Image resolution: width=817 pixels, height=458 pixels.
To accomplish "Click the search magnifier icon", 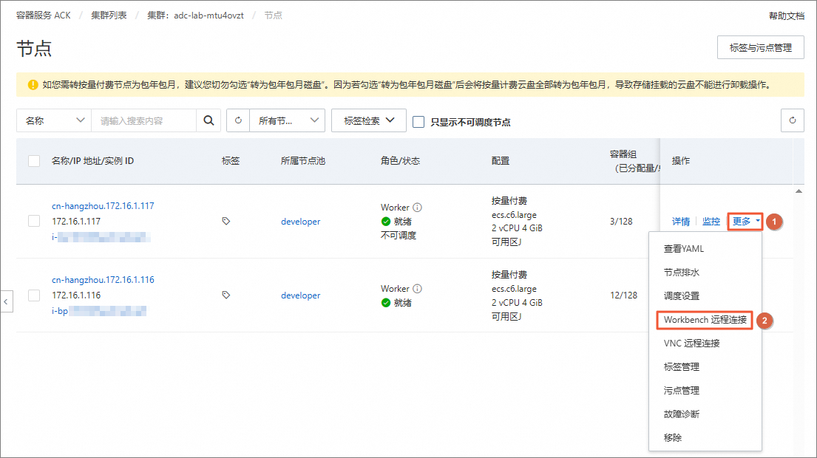I will pos(209,120).
